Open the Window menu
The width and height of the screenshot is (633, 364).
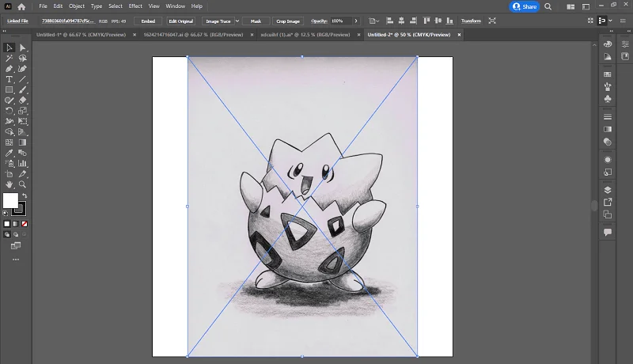[x=175, y=6]
